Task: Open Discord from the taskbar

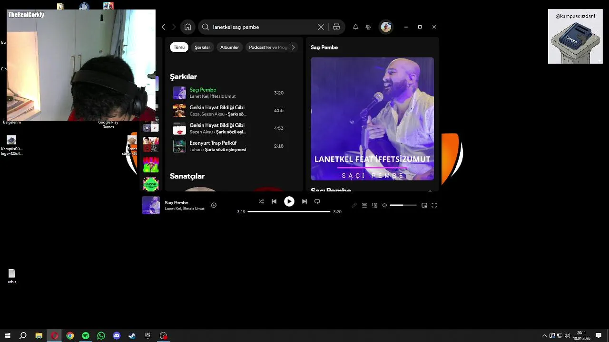Action: [x=117, y=336]
